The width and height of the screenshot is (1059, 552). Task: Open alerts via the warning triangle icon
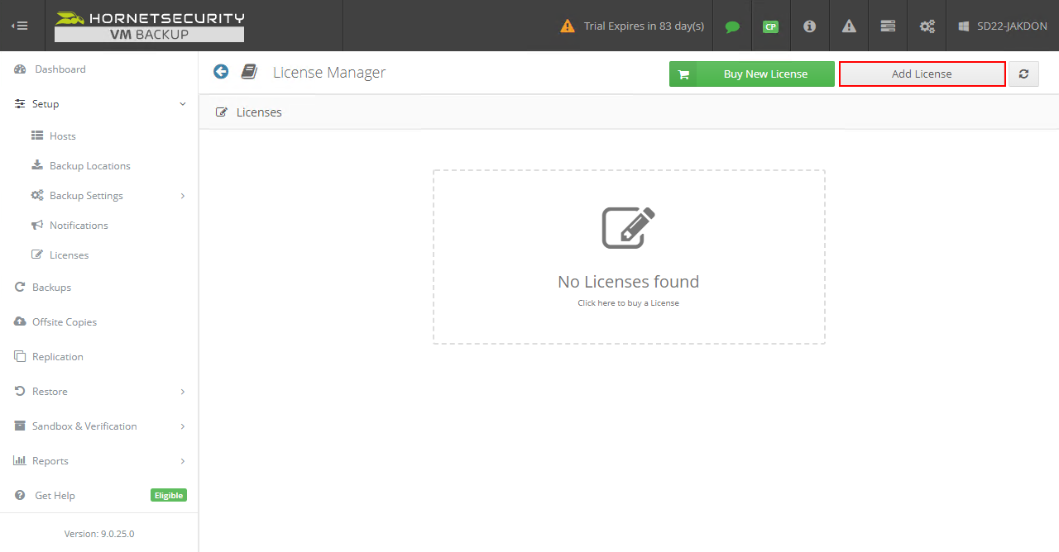coord(848,26)
